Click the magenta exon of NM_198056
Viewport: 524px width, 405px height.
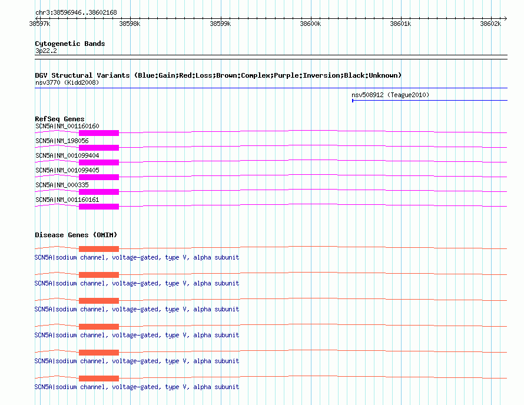[99, 148]
